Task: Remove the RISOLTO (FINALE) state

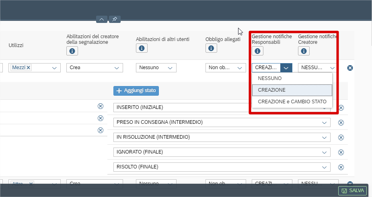Action: point(341,167)
